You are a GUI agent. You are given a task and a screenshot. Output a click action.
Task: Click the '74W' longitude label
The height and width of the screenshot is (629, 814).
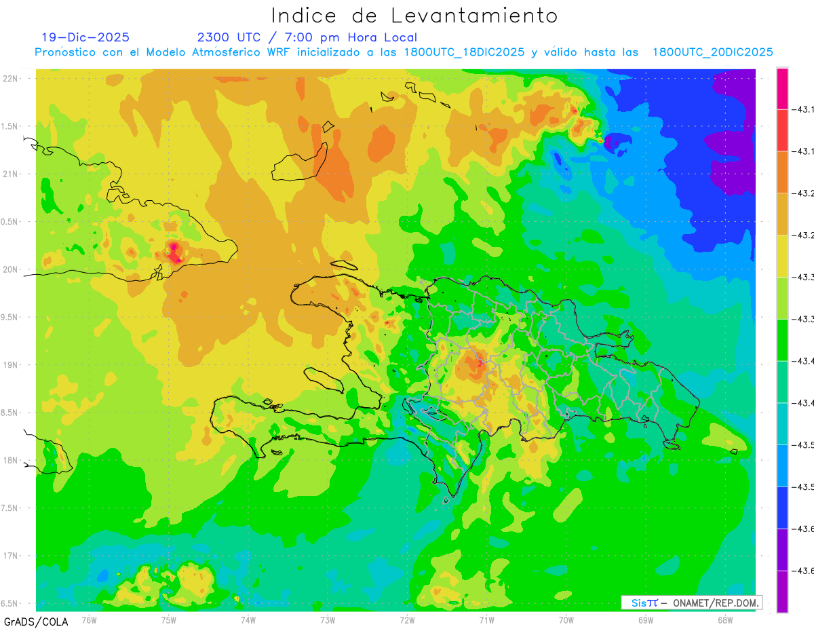248,620
